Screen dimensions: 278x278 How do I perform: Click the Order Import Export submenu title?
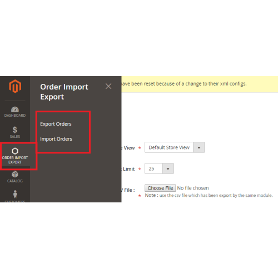(x=64, y=92)
